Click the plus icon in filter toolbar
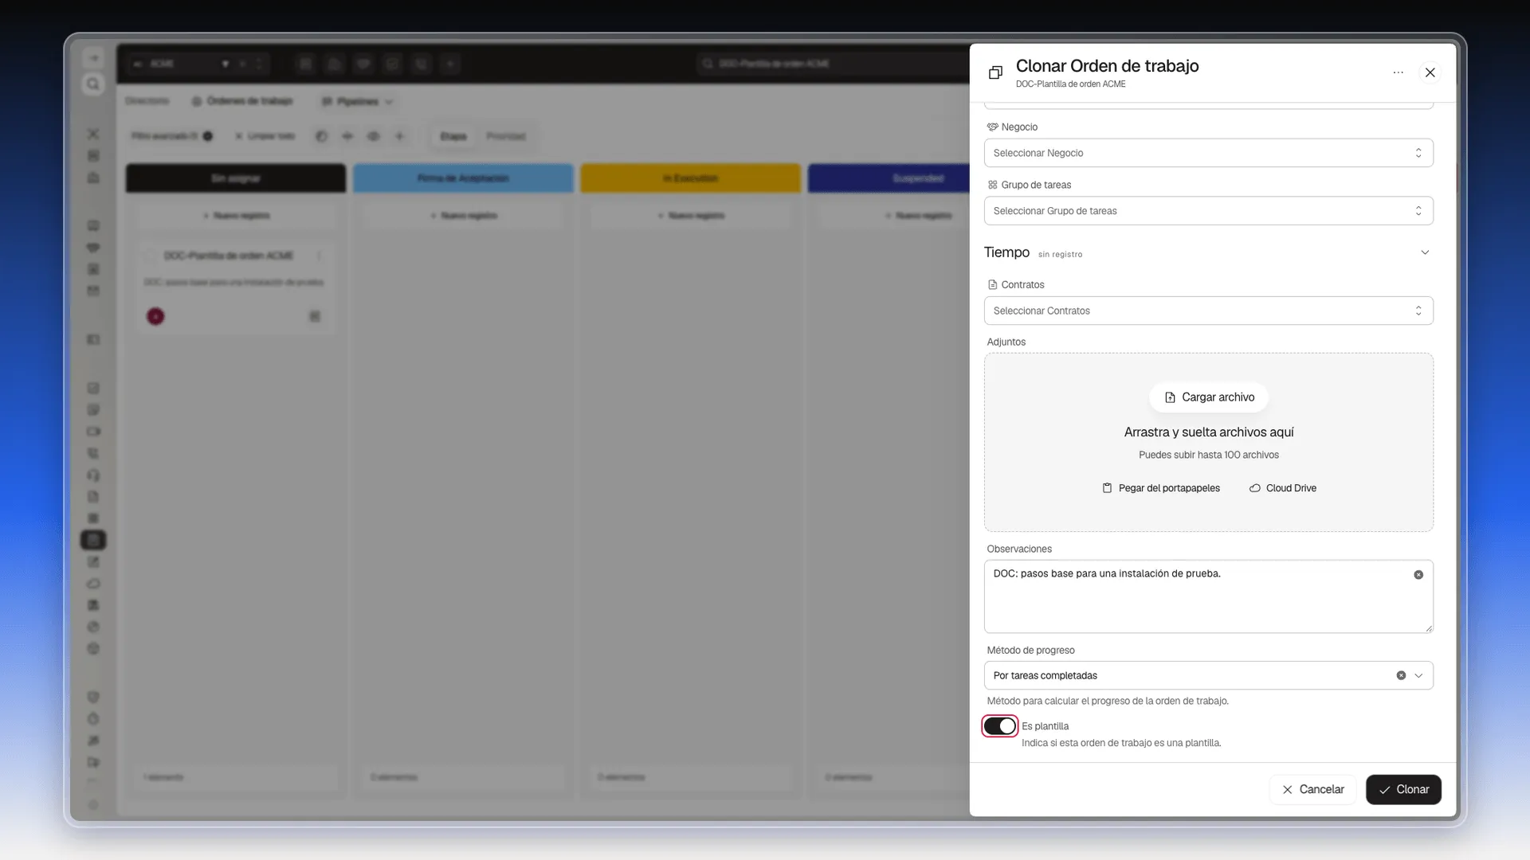 (400, 136)
